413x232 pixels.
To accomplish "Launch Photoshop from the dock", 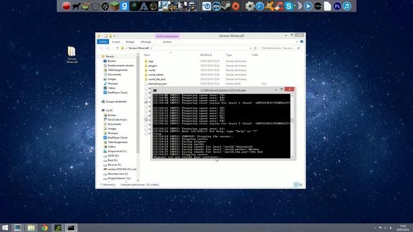I will tap(337, 6).
